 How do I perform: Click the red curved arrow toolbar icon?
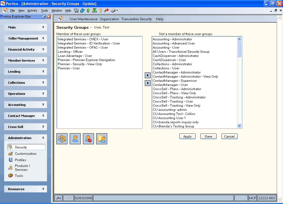coord(106,11)
